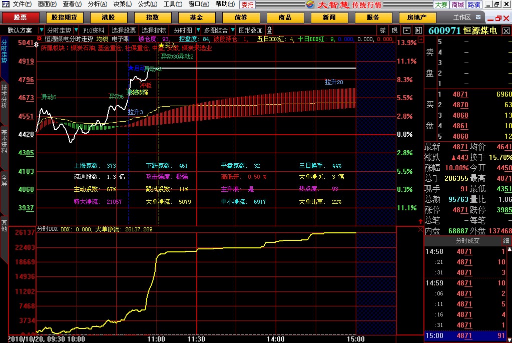512x343 pixels.
Task: Toggle 图形叠加 chart overlay
Action: [250, 30]
